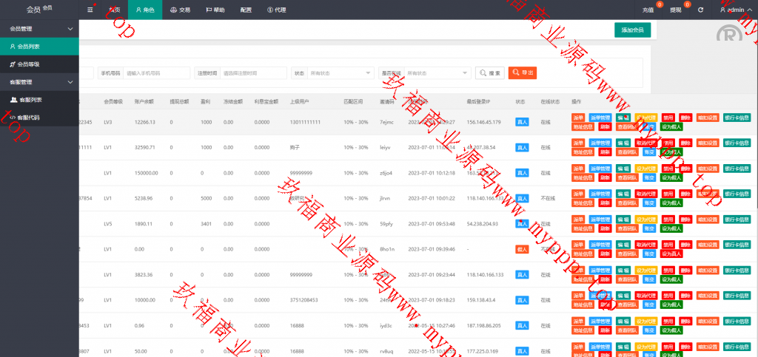Open the 状态 filter dropdown
758x357 pixels.
pos(341,73)
